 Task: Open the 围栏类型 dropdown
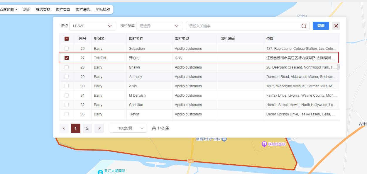pos(159,26)
